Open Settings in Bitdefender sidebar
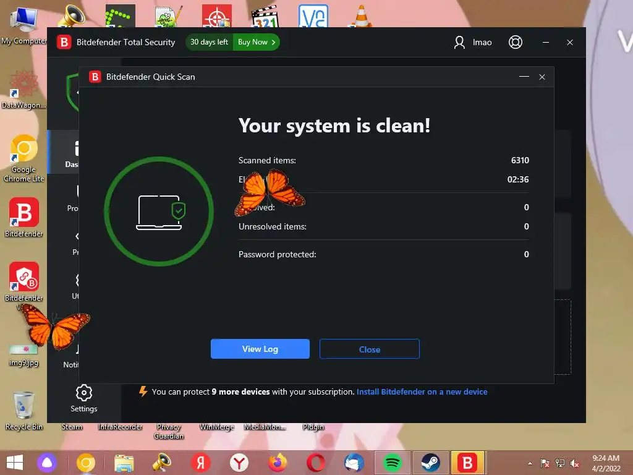This screenshot has height=475, width=633. (x=84, y=399)
